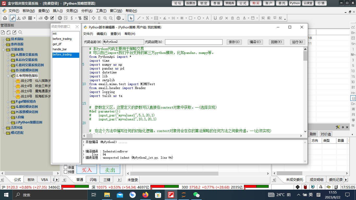Switch to the VBA tab
The width and height of the screenshot is (356, 200).
45,180
